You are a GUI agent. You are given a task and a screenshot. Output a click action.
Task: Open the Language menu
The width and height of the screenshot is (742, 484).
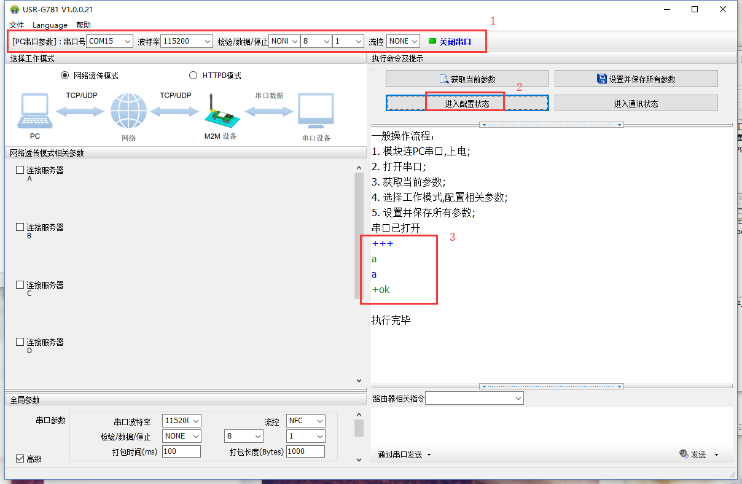(x=50, y=25)
